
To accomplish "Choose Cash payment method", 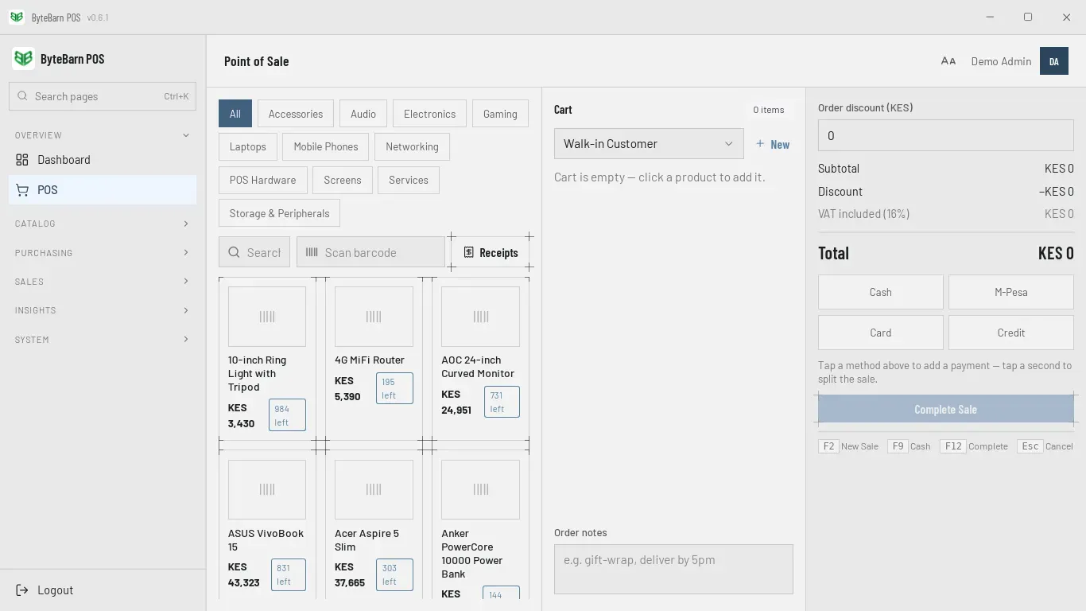I will pos(881,292).
